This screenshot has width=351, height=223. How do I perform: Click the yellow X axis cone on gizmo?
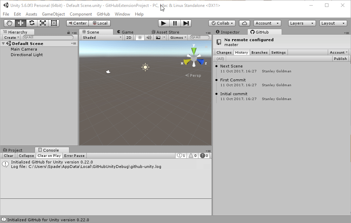pyautogui.click(x=187, y=62)
